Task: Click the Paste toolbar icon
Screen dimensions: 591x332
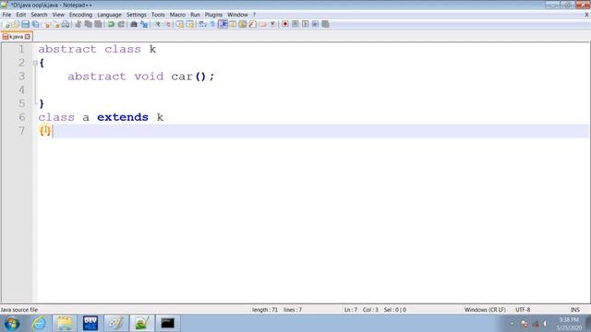Action: coord(98,25)
